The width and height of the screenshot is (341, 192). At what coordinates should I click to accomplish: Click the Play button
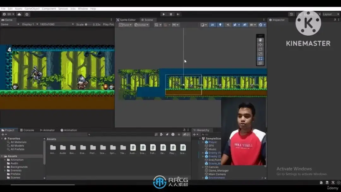[164, 14]
